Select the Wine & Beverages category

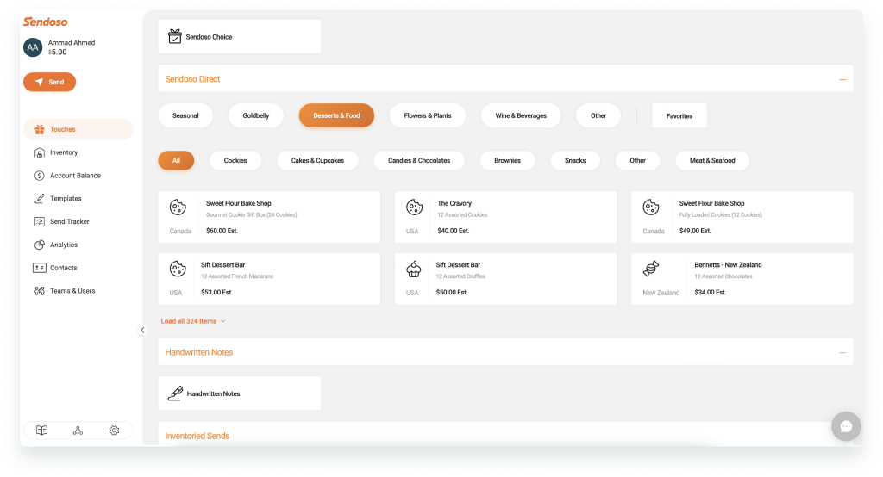(x=521, y=115)
